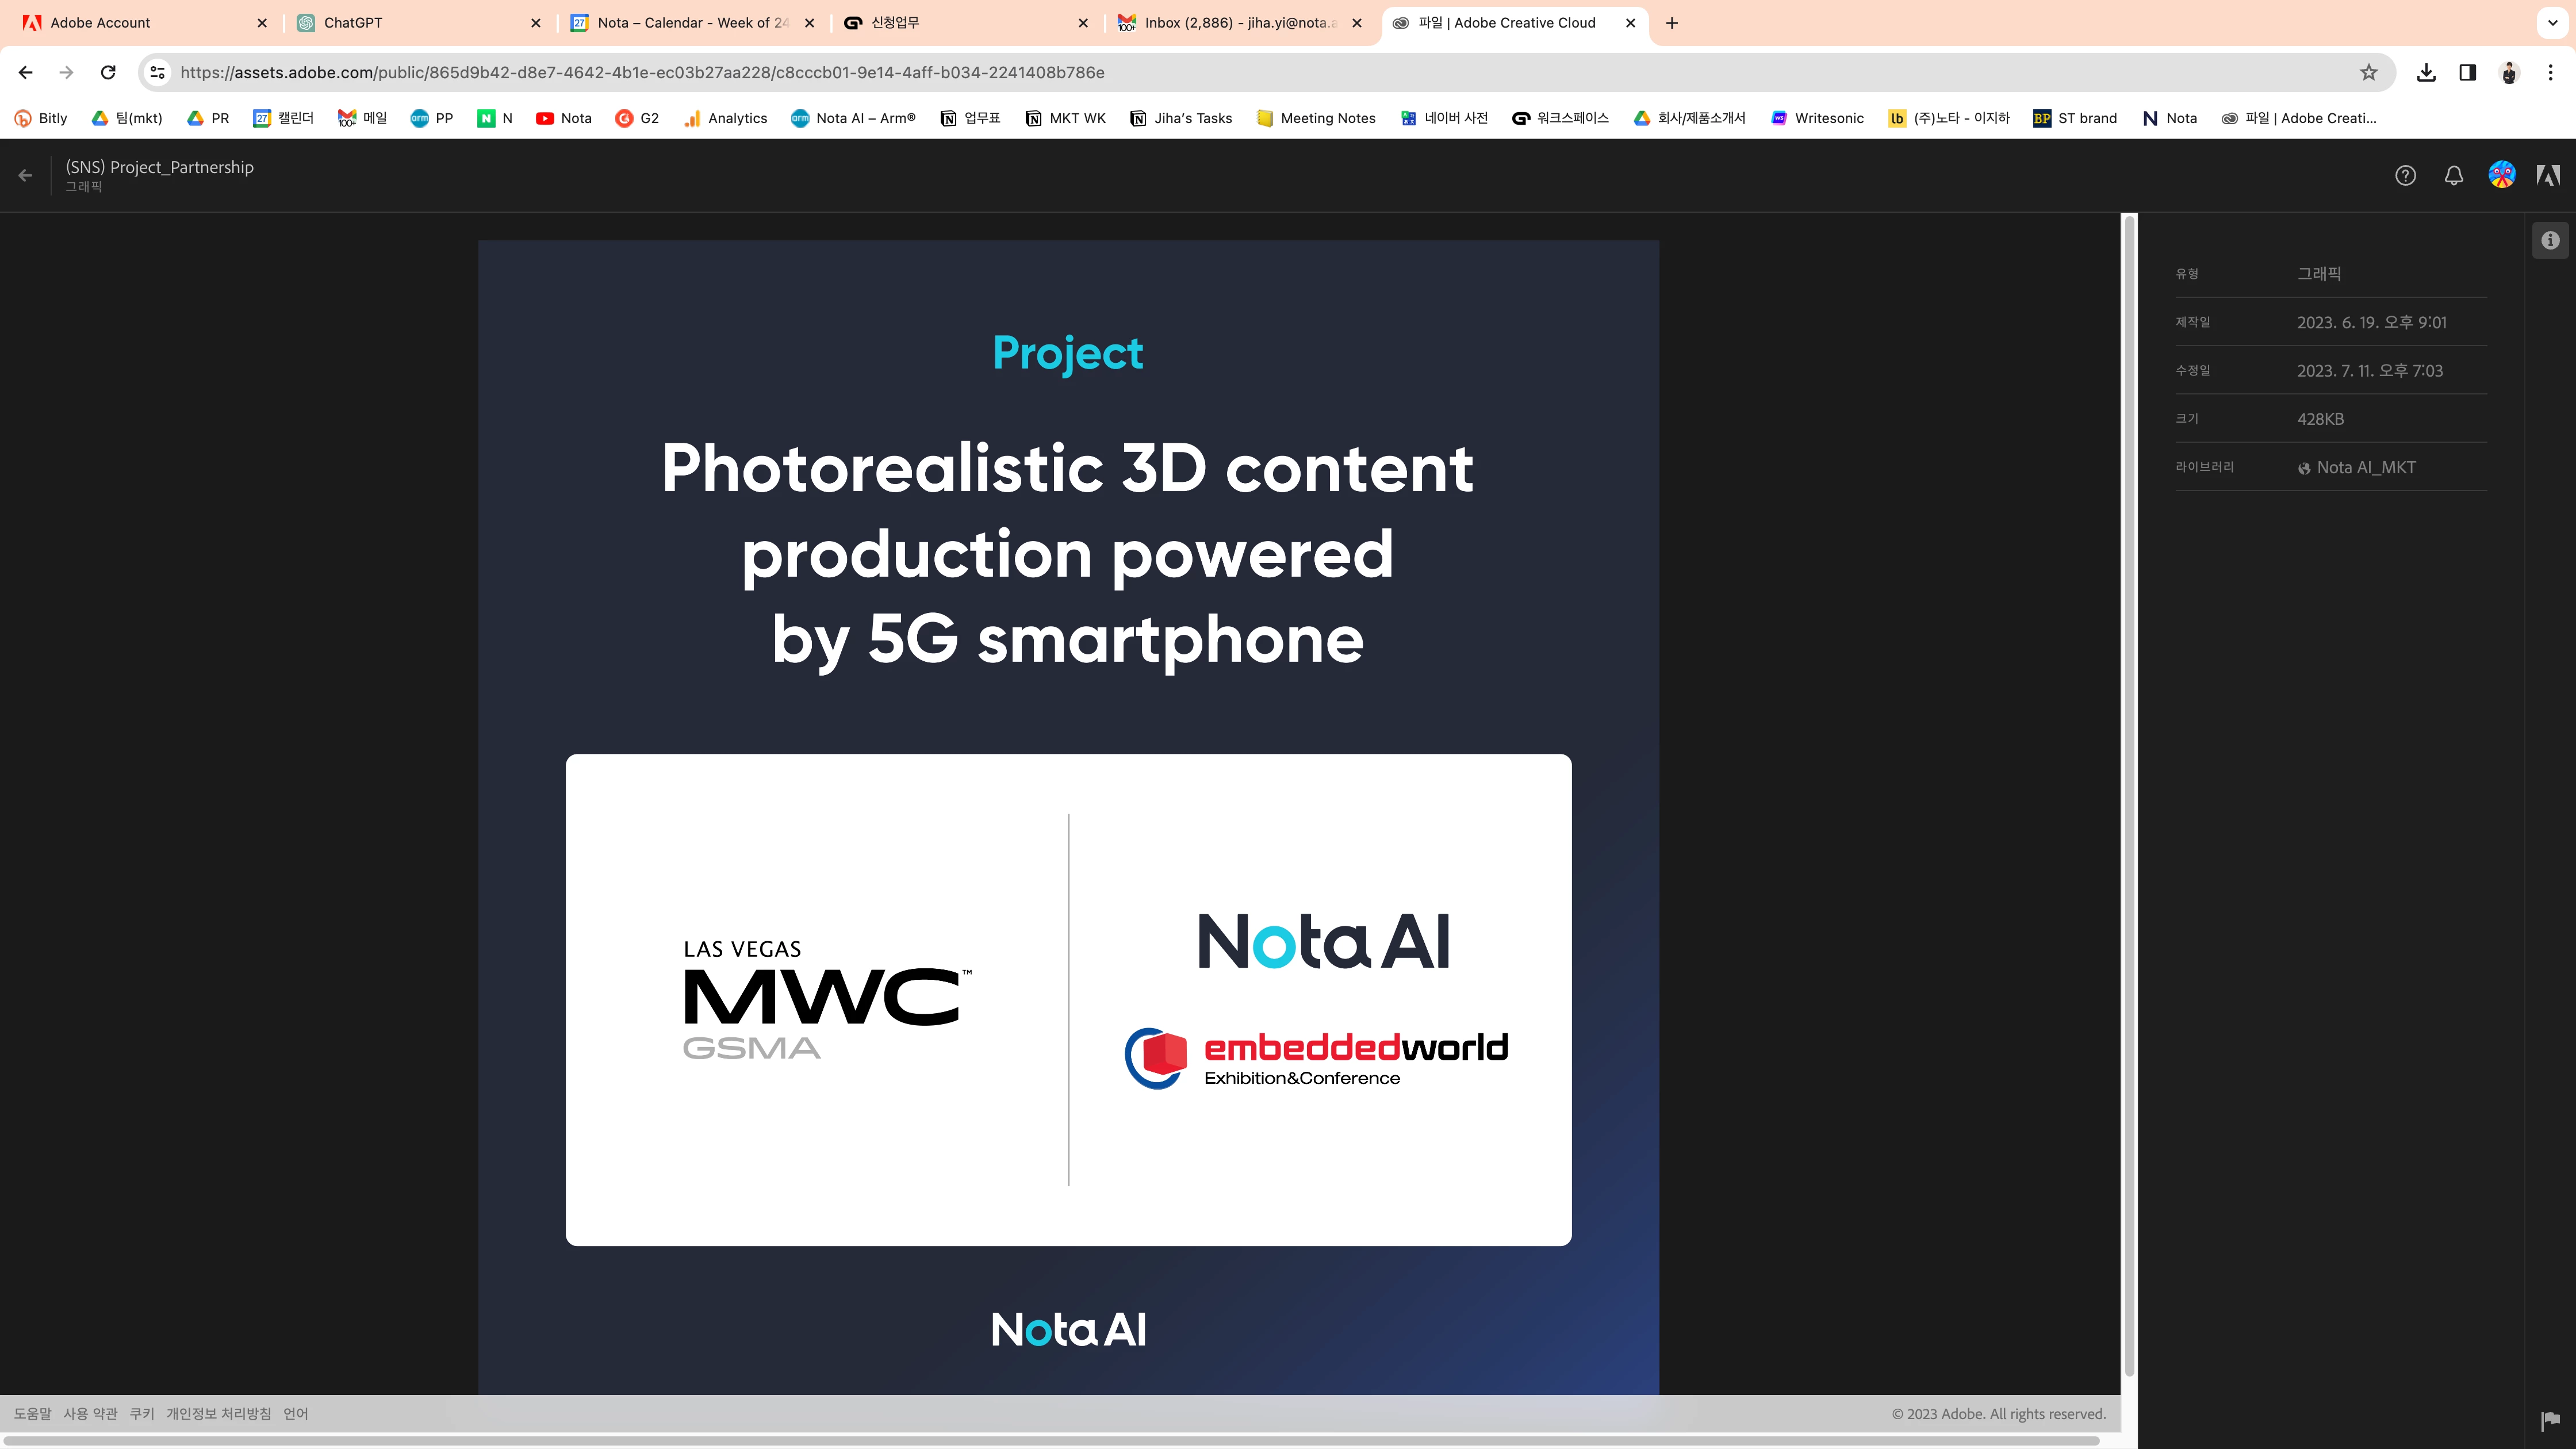Open Chrome downloads icon
Viewport: 2576px width, 1449px height.
[2426, 72]
